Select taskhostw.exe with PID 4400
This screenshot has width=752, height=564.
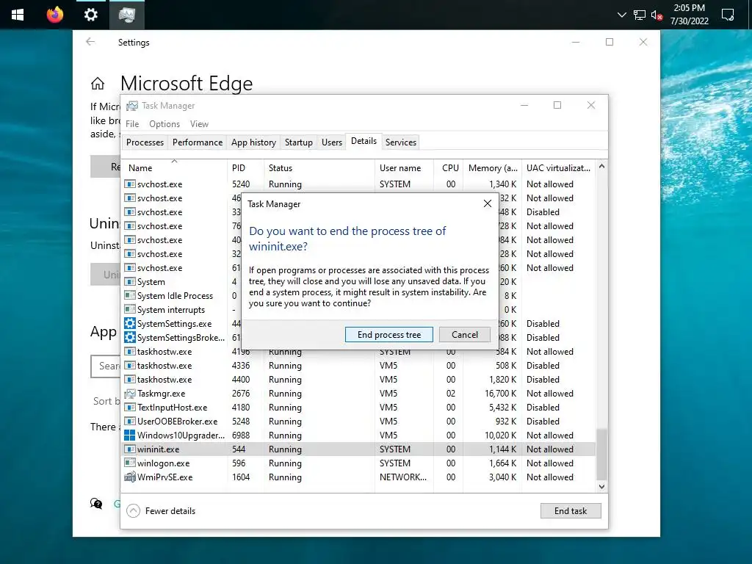pos(358,380)
